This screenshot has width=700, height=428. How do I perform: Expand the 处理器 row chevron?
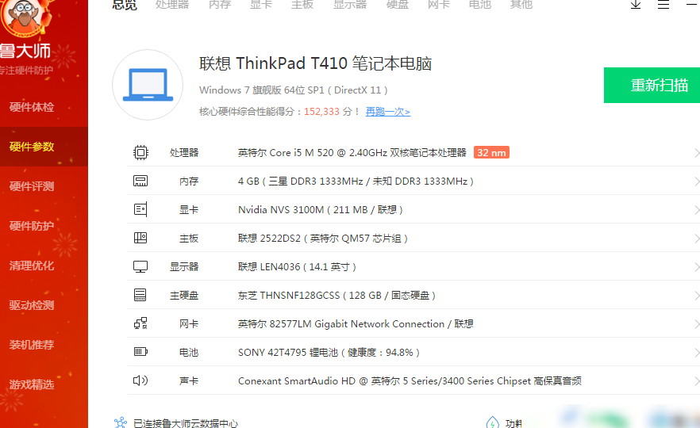click(x=697, y=153)
